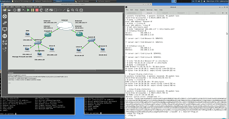Open the terminal's Tabs menu

[x=156, y=10]
